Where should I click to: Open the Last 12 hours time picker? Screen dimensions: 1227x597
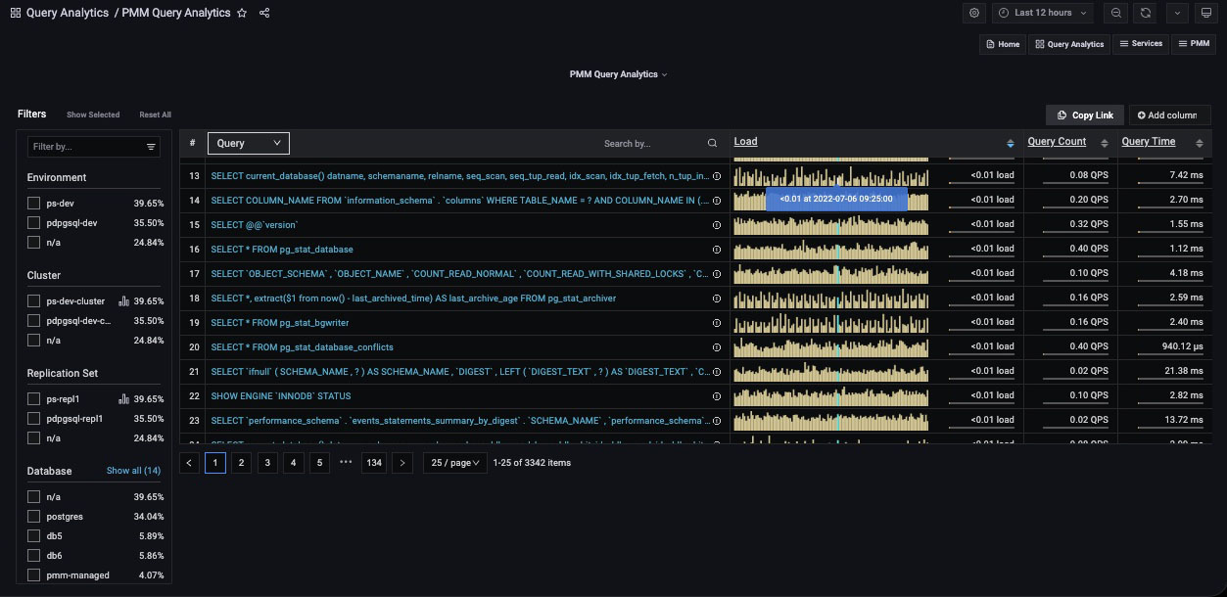click(x=1045, y=13)
